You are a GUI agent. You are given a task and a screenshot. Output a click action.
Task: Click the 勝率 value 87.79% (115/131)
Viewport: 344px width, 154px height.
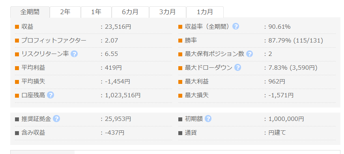[296, 41]
